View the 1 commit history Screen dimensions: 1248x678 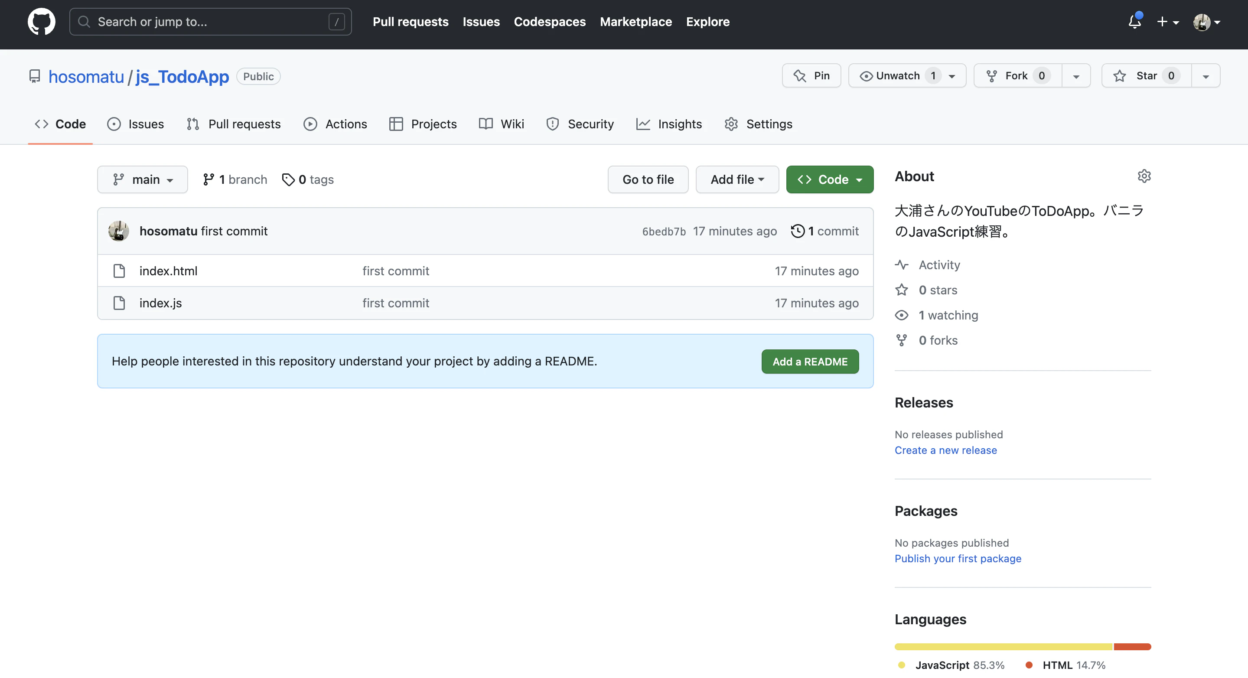(x=824, y=231)
